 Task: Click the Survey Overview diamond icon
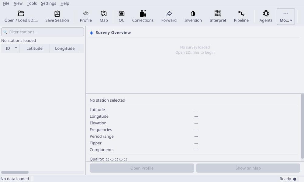(92, 33)
